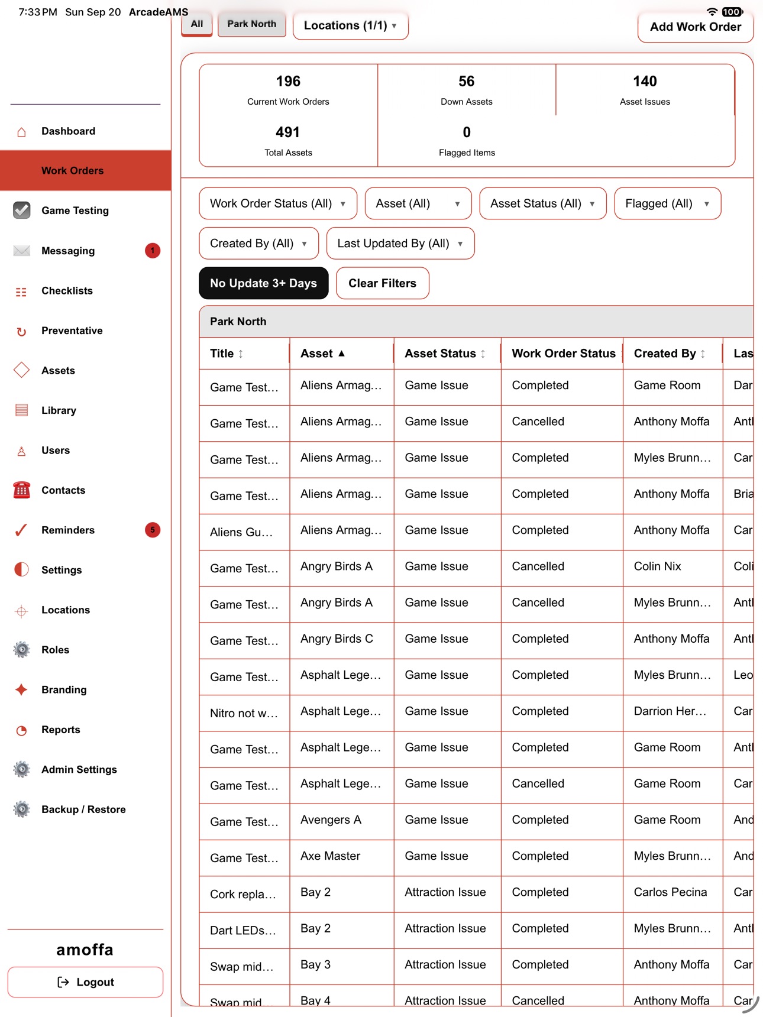Click the Messaging notification badge

click(x=153, y=251)
